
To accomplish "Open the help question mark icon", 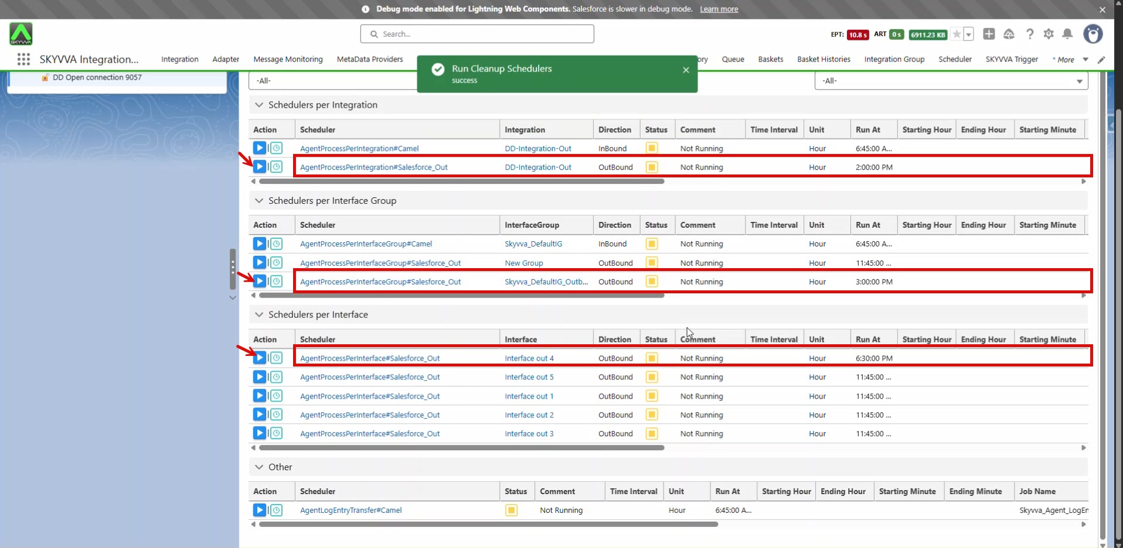I will point(1029,34).
